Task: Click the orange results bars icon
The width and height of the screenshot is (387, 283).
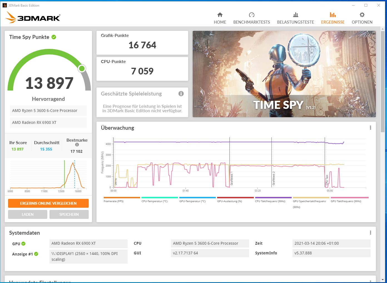Action: (333, 15)
